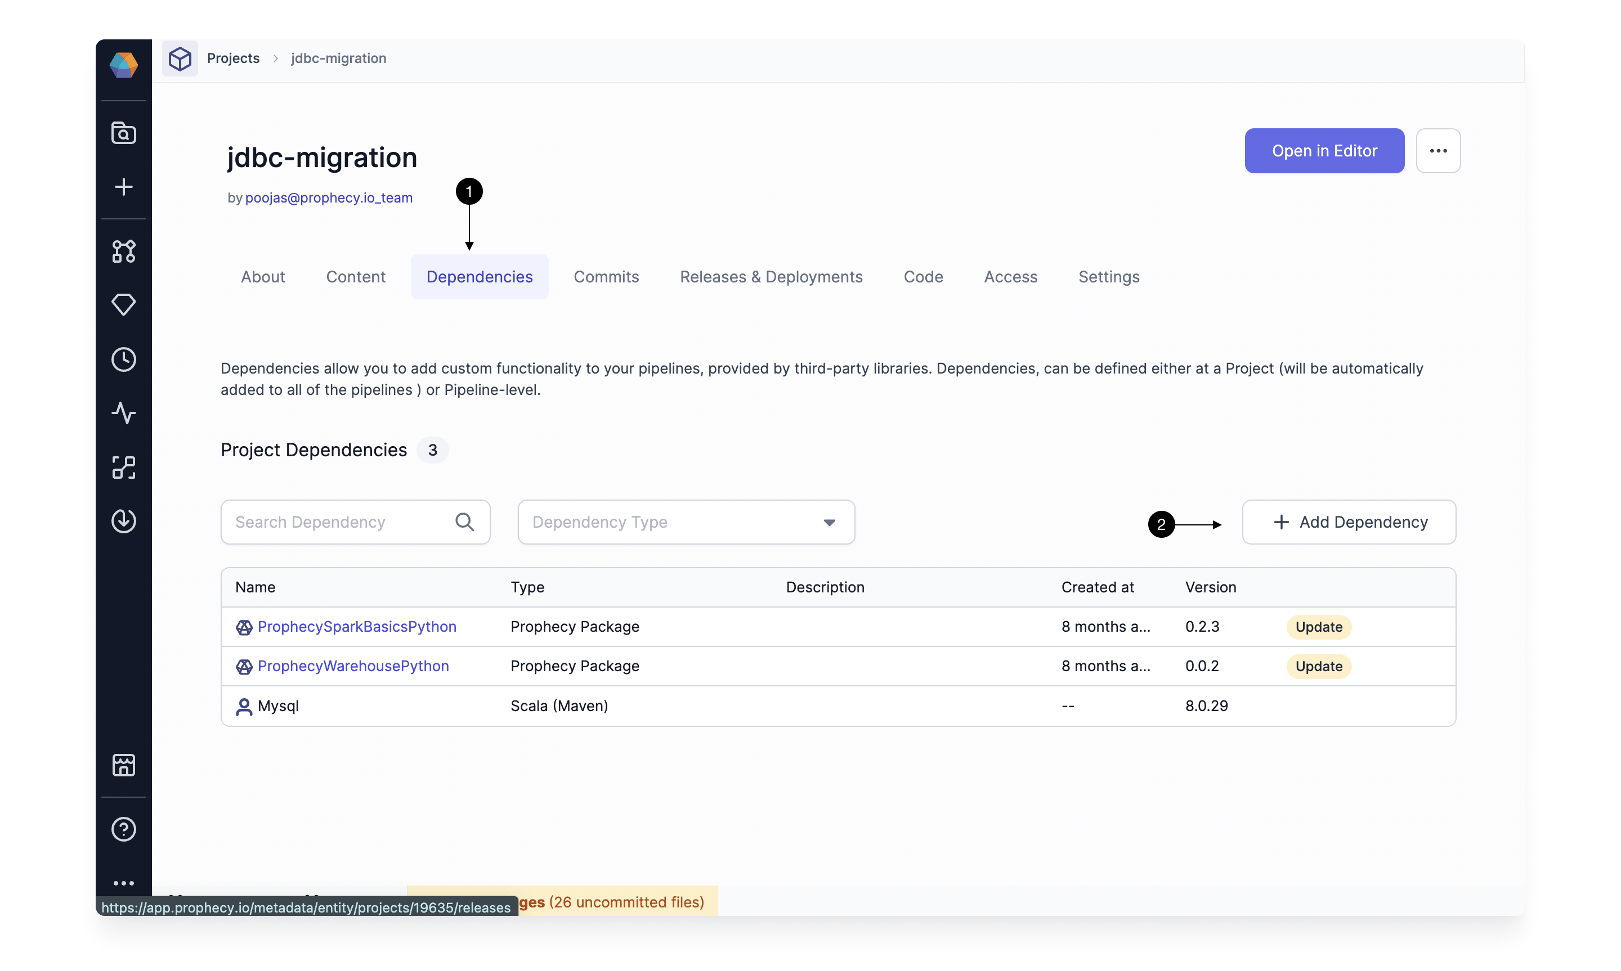Expand the sidebar more options ellipsis

click(x=123, y=883)
